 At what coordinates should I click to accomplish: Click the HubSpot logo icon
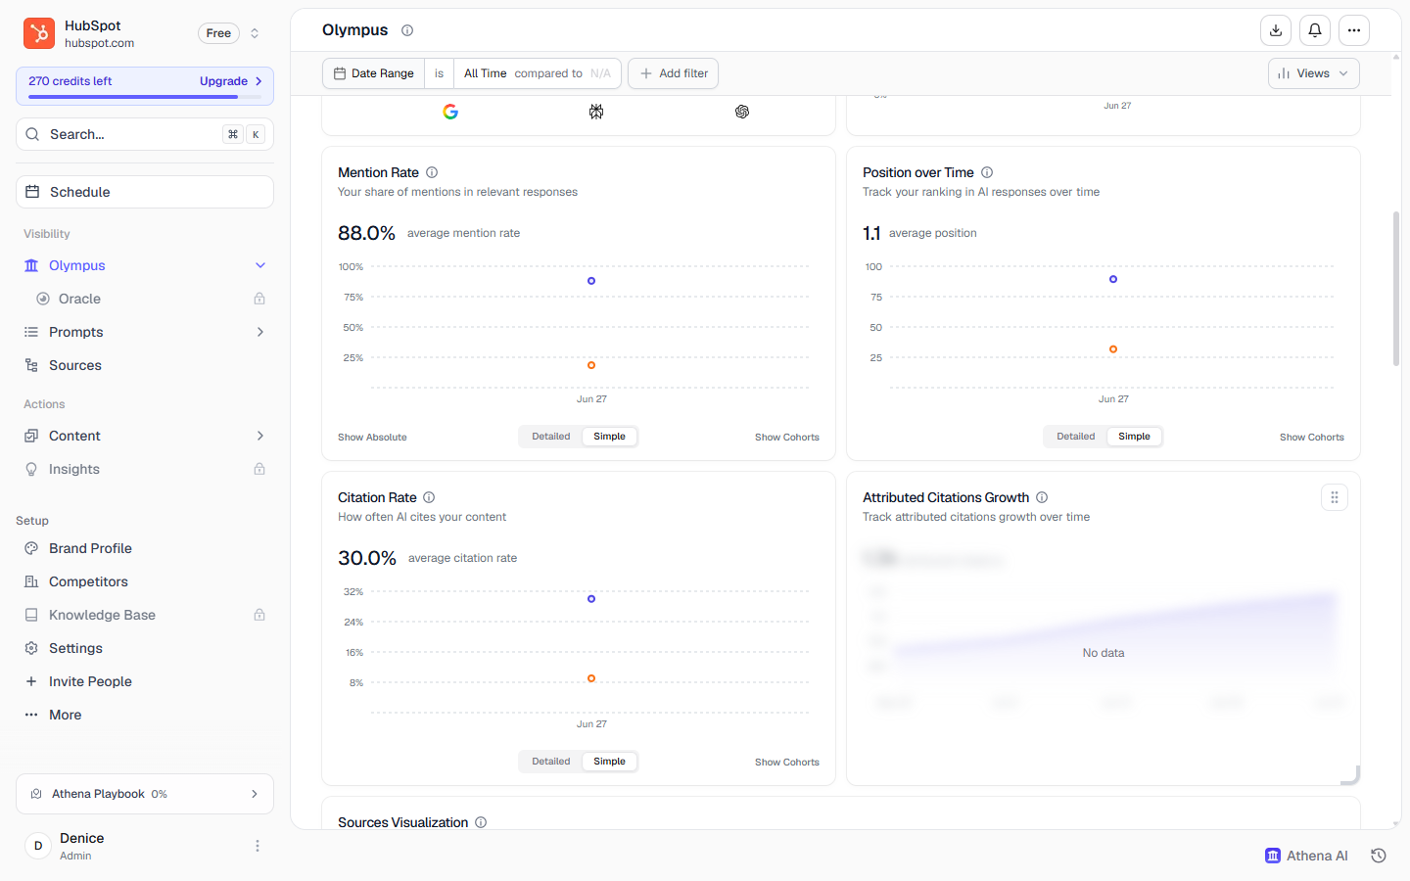point(39,33)
